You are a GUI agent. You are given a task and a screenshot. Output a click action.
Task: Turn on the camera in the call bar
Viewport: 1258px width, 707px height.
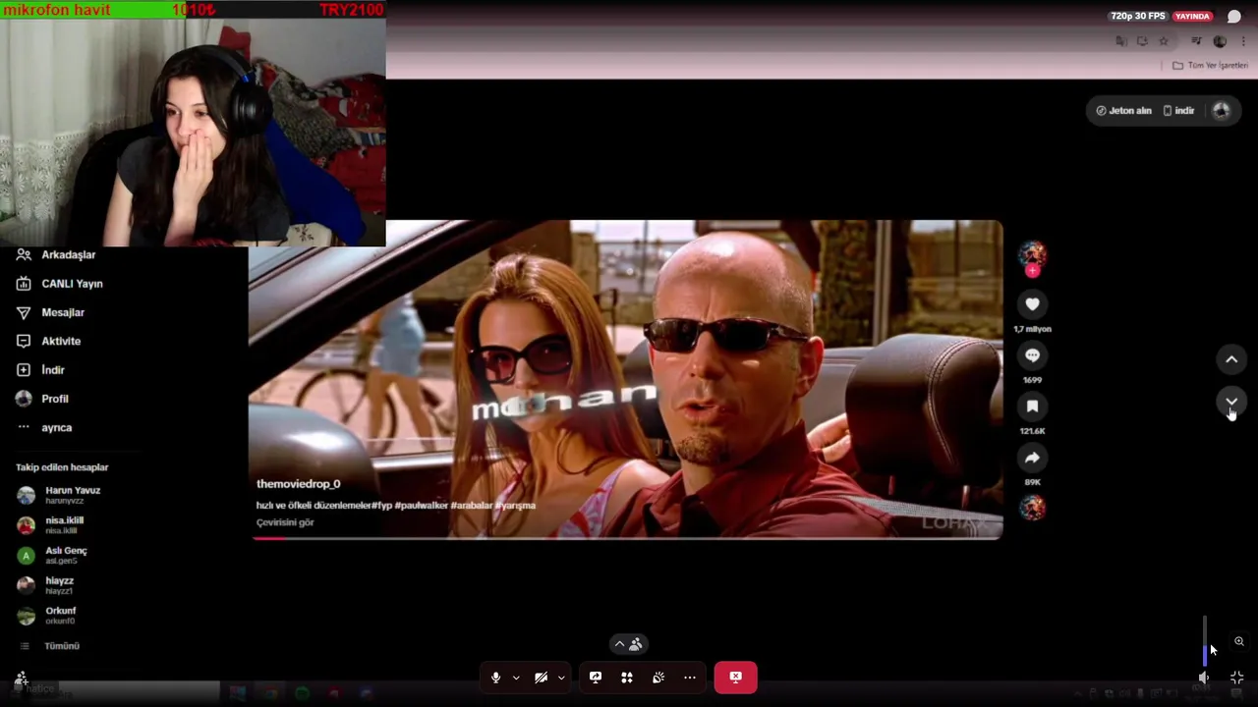click(541, 678)
